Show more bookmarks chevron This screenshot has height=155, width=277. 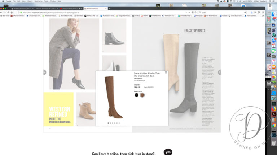(x=263, y=16)
